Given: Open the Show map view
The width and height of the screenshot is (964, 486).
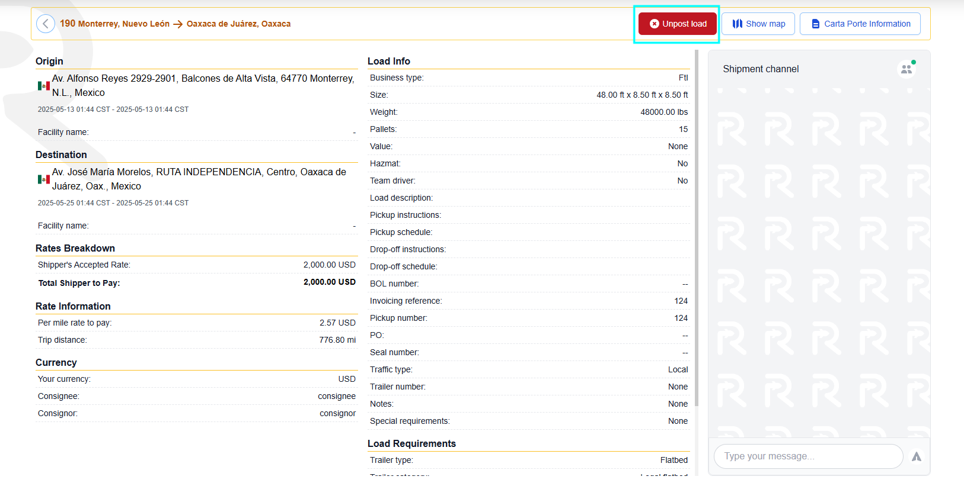Looking at the screenshot, I should 758,24.
